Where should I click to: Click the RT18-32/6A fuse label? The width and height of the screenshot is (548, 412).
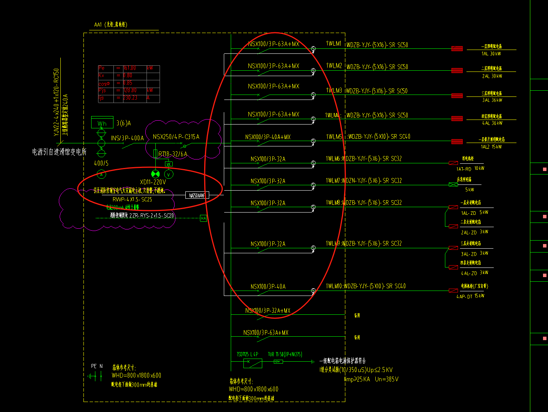(x=173, y=154)
